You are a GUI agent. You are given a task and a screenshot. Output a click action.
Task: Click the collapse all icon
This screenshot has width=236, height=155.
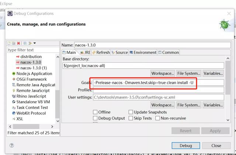coord(24,43)
